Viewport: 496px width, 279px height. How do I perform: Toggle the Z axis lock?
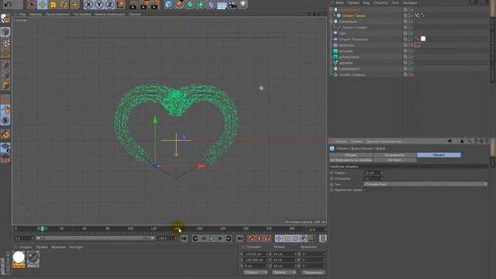[x=110, y=5]
